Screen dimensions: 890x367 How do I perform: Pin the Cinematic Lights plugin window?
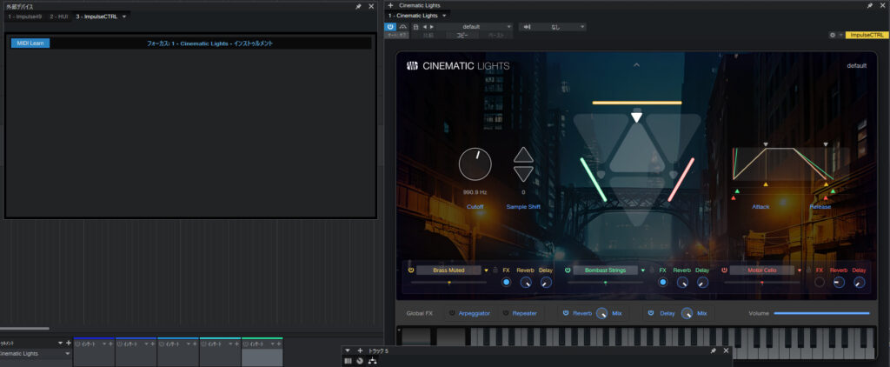pyautogui.click(x=869, y=5)
